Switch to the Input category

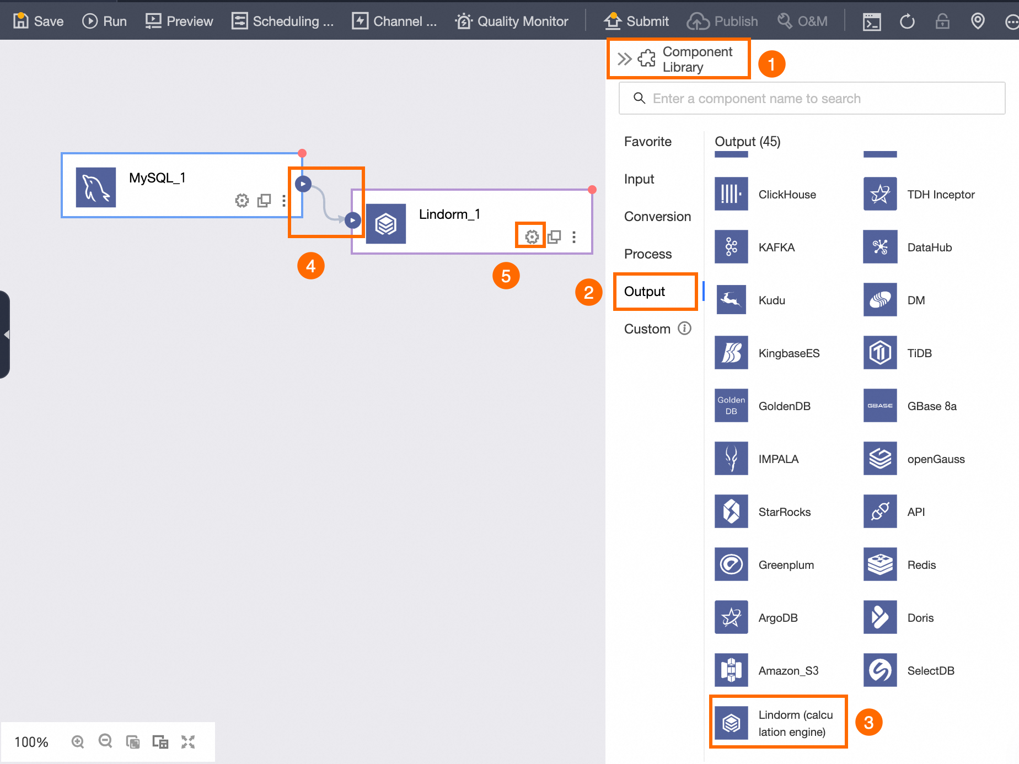pyautogui.click(x=639, y=179)
